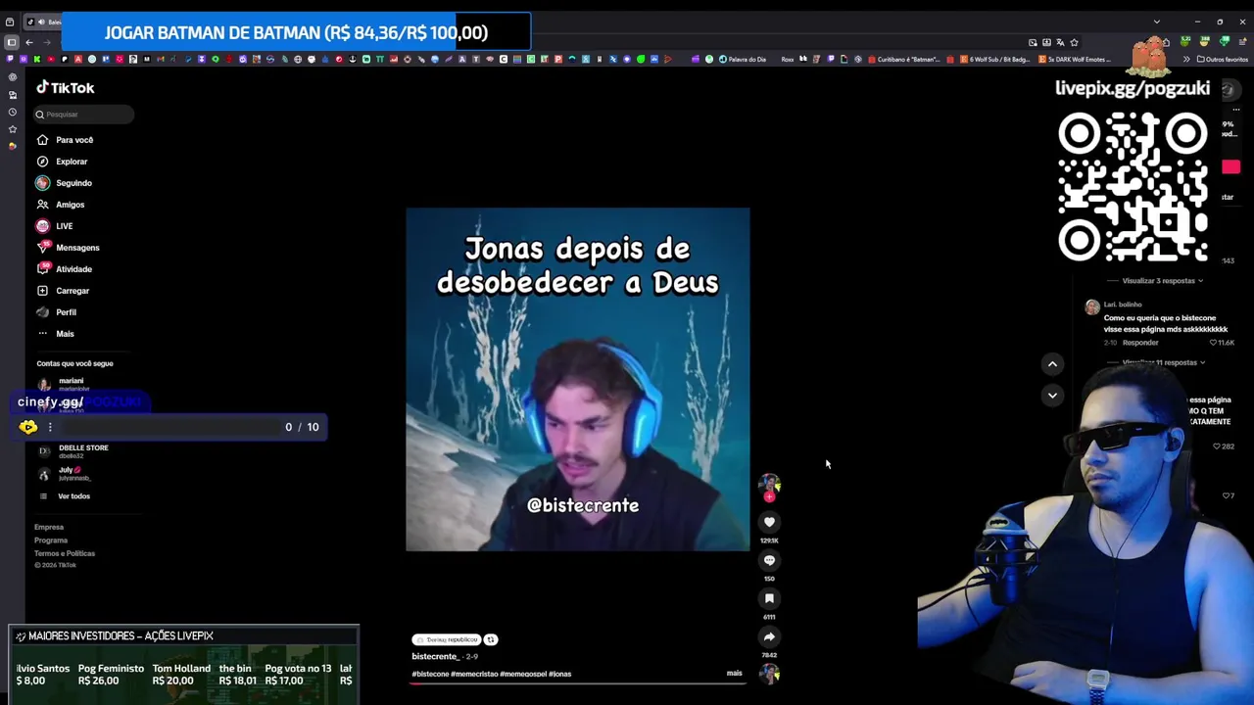Screen dimensions: 1254x705
Task: Open the three-dot menu beside cinefy emoji
Action: [50, 427]
